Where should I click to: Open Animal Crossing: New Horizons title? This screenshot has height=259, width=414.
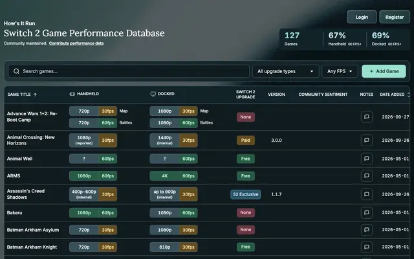click(30, 140)
